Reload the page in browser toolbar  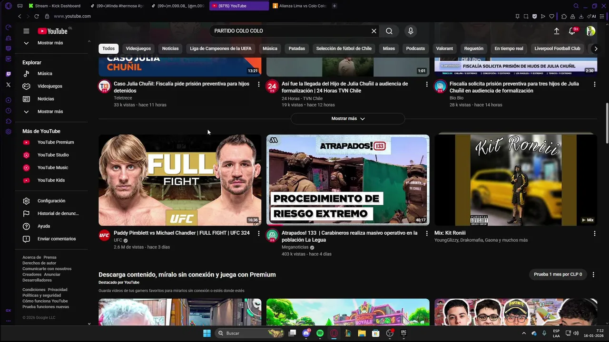pos(36,16)
